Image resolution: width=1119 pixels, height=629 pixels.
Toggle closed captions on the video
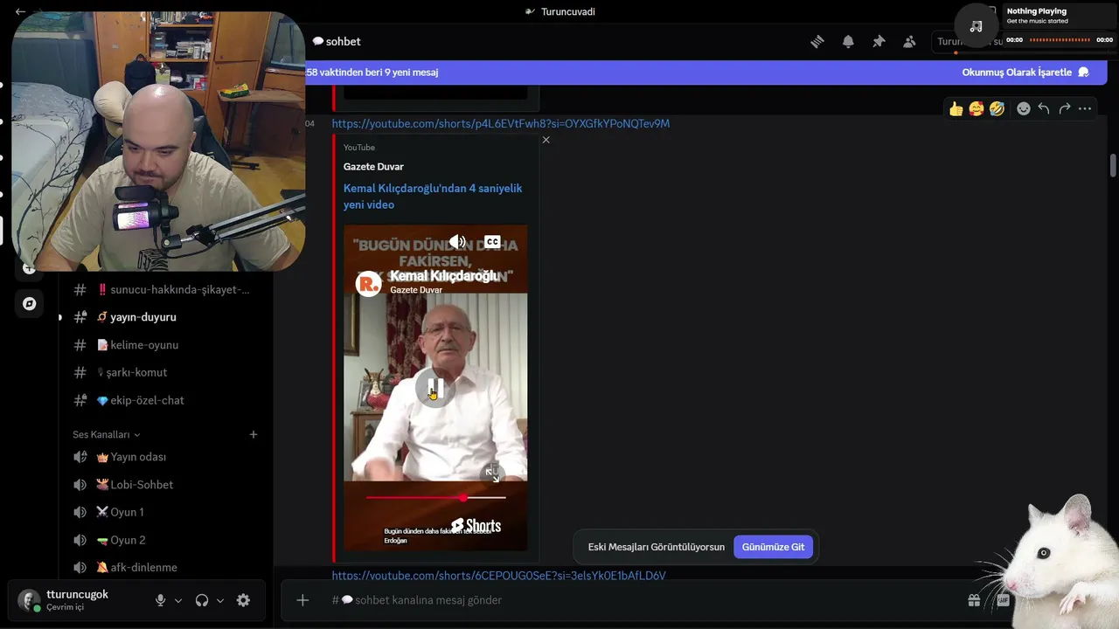pyautogui.click(x=492, y=241)
